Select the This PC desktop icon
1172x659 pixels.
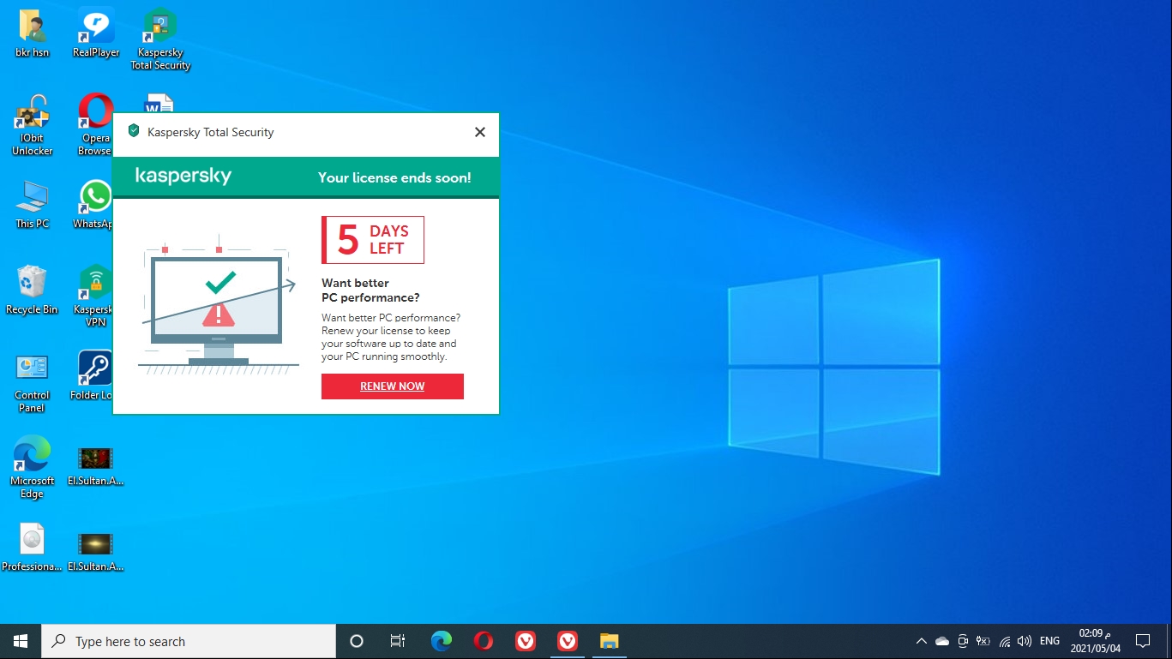tap(33, 206)
